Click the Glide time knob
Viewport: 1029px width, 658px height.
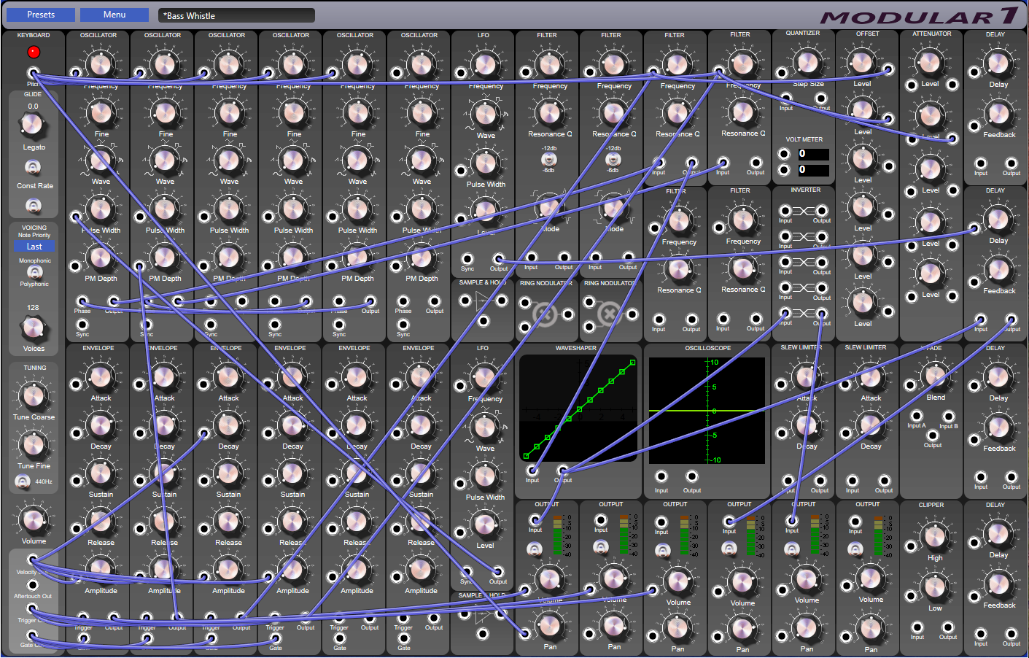[32, 125]
